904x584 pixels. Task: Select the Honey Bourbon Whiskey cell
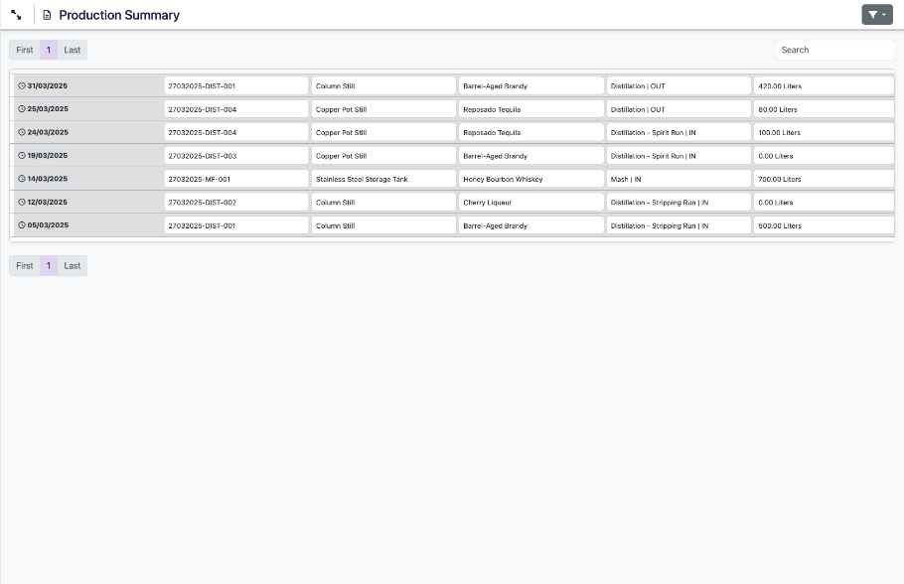pos(530,180)
